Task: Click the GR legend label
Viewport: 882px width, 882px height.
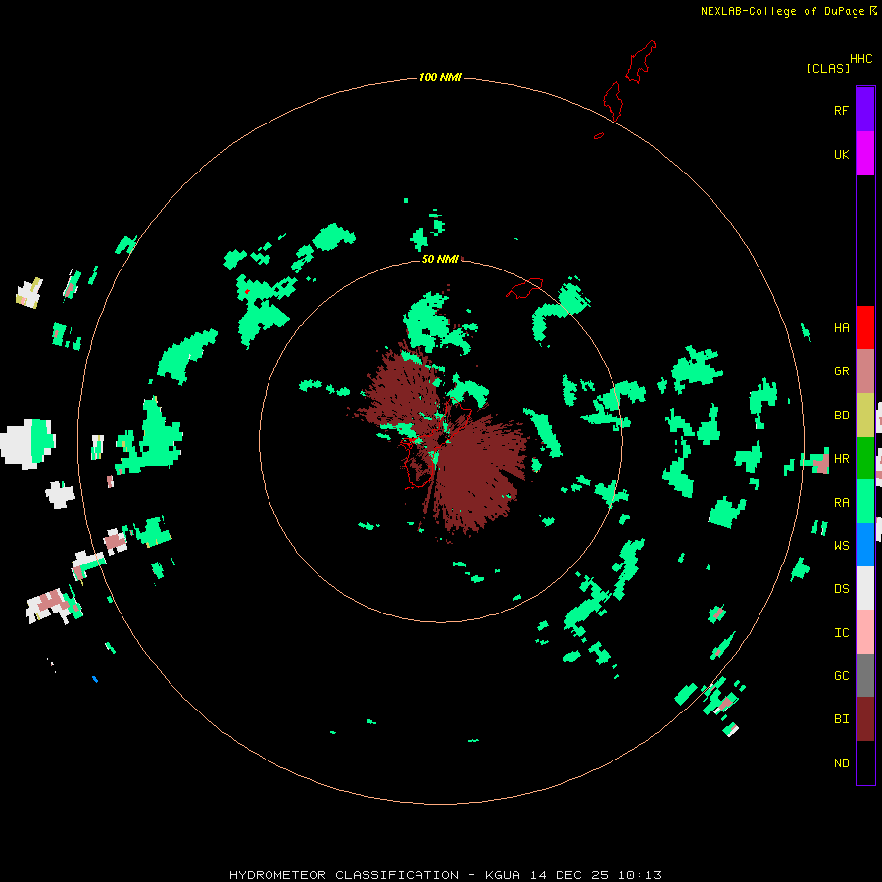Action: coord(841,371)
